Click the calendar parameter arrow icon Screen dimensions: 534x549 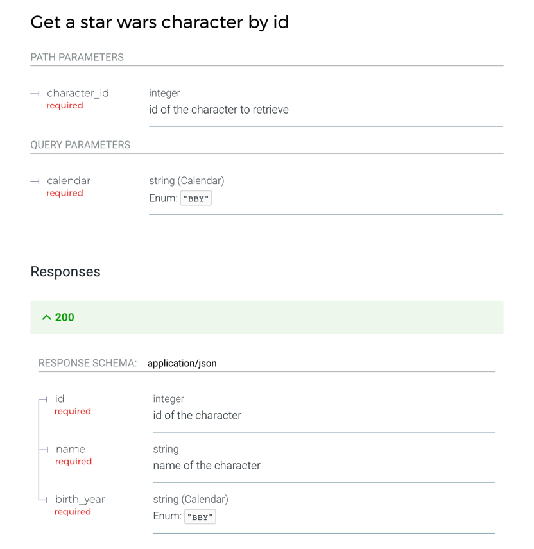click(35, 181)
